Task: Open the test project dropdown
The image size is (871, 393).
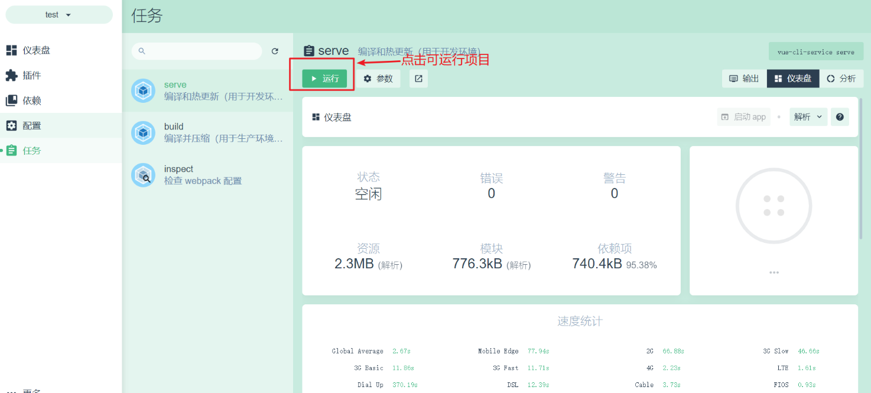Action: (x=58, y=14)
